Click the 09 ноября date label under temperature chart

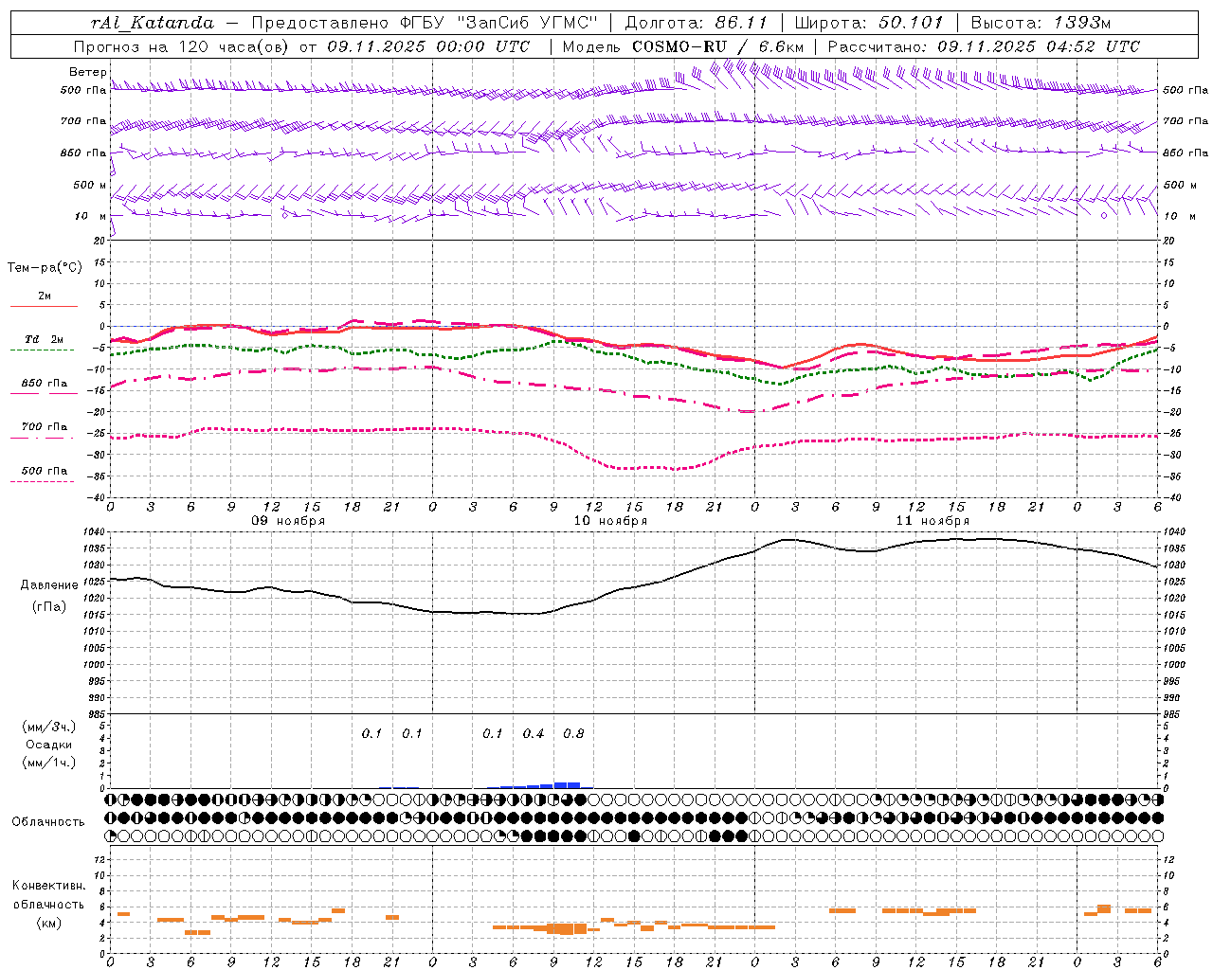click(288, 521)
